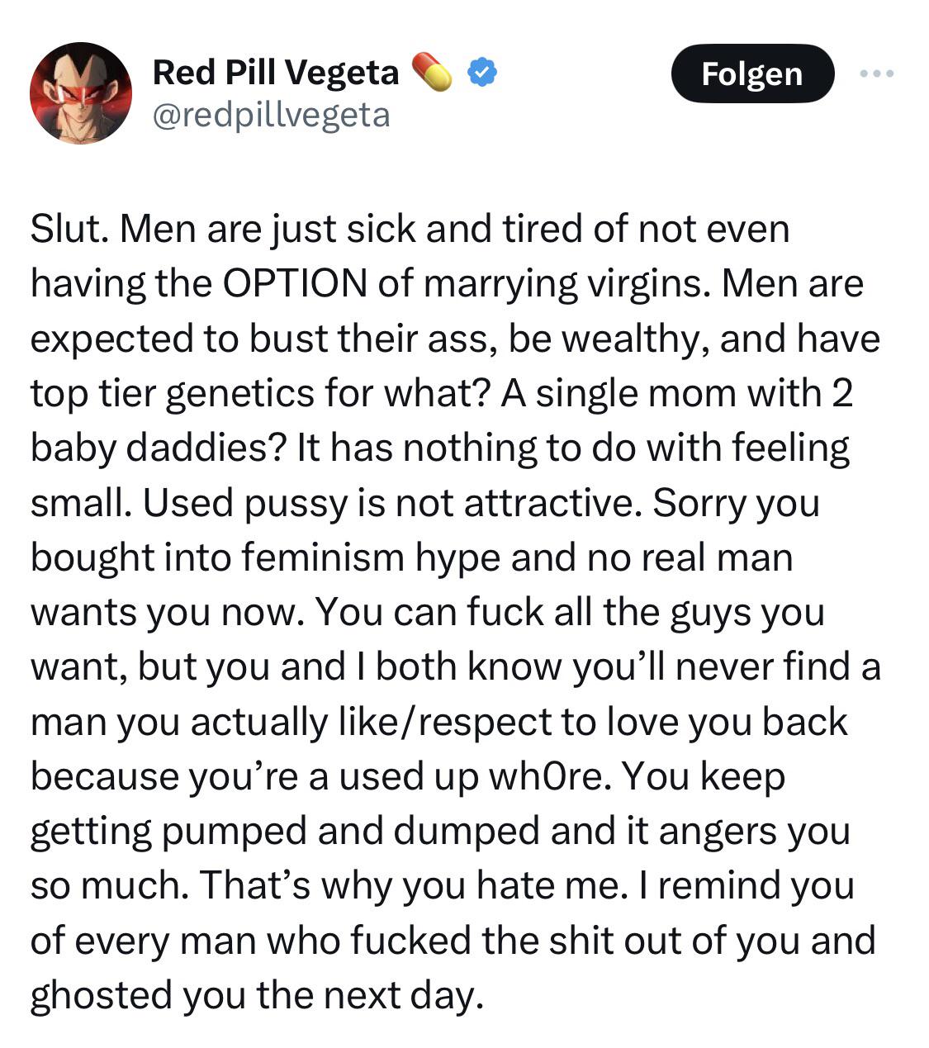Click the display name Red Pill Vegeta

pos(276,73)
